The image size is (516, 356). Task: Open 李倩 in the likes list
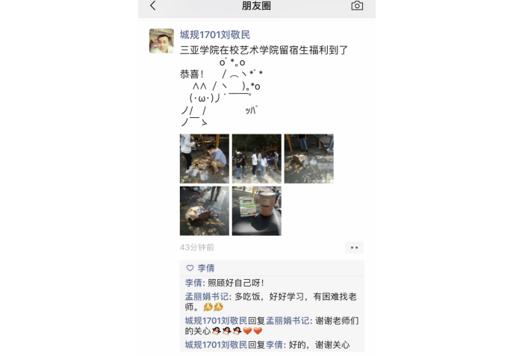pyautogui.click(x=206, y=268)
